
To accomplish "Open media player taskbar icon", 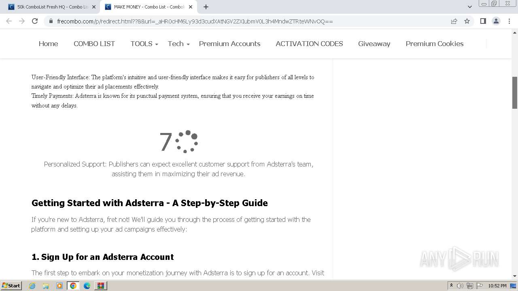I will [x=59, y=286].
